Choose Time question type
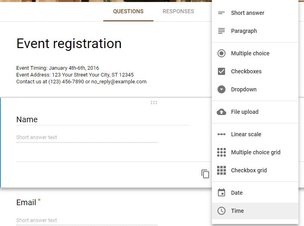 coord(255,211)
